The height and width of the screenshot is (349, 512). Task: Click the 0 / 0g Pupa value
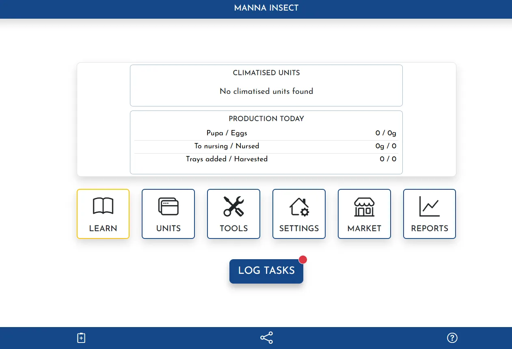386,133
